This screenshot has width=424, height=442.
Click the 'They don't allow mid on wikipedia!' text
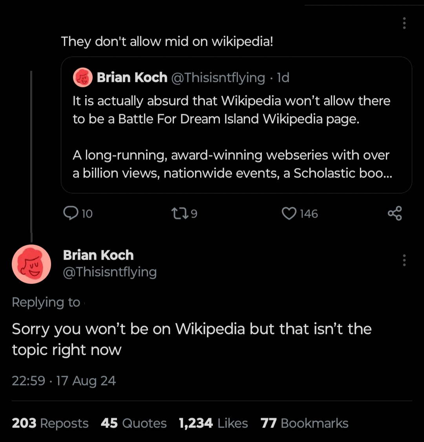click(x=167, y=41)
